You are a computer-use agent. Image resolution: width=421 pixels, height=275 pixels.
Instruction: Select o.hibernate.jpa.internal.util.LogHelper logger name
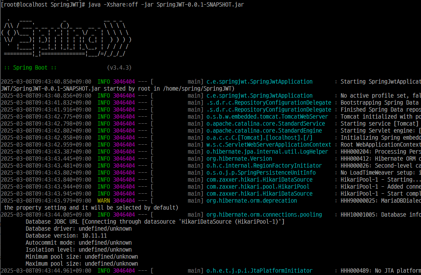[x=267, y=151]
